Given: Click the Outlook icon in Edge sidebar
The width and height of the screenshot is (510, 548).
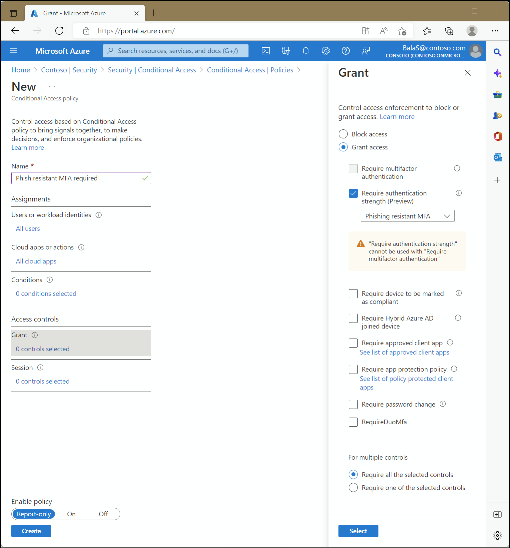Looking at the screenshot, I should click(497, 157).
